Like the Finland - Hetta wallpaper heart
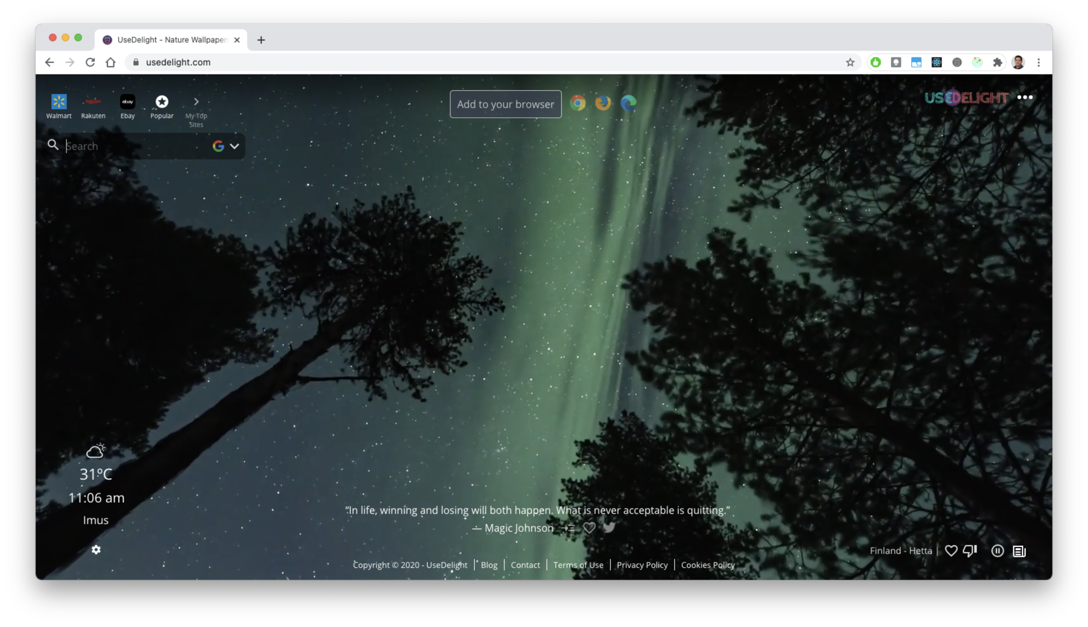 tap(951, 551)
